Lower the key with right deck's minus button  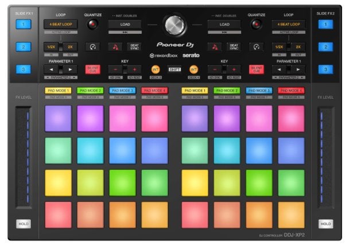[215, 69]
